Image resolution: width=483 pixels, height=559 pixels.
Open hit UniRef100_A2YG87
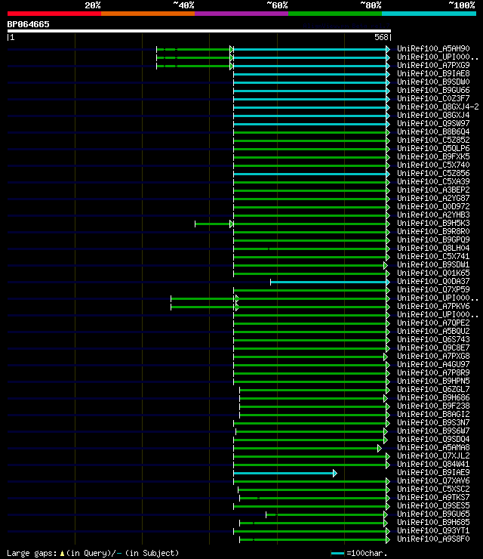tap(433, 198)
